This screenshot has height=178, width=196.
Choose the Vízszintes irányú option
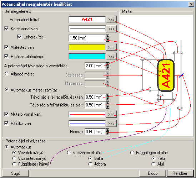tap(14, 158)
